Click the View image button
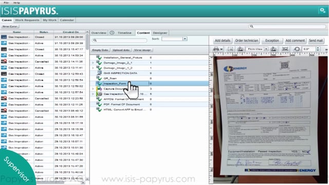The image size is (329, 185). click(x=142, y=50)
